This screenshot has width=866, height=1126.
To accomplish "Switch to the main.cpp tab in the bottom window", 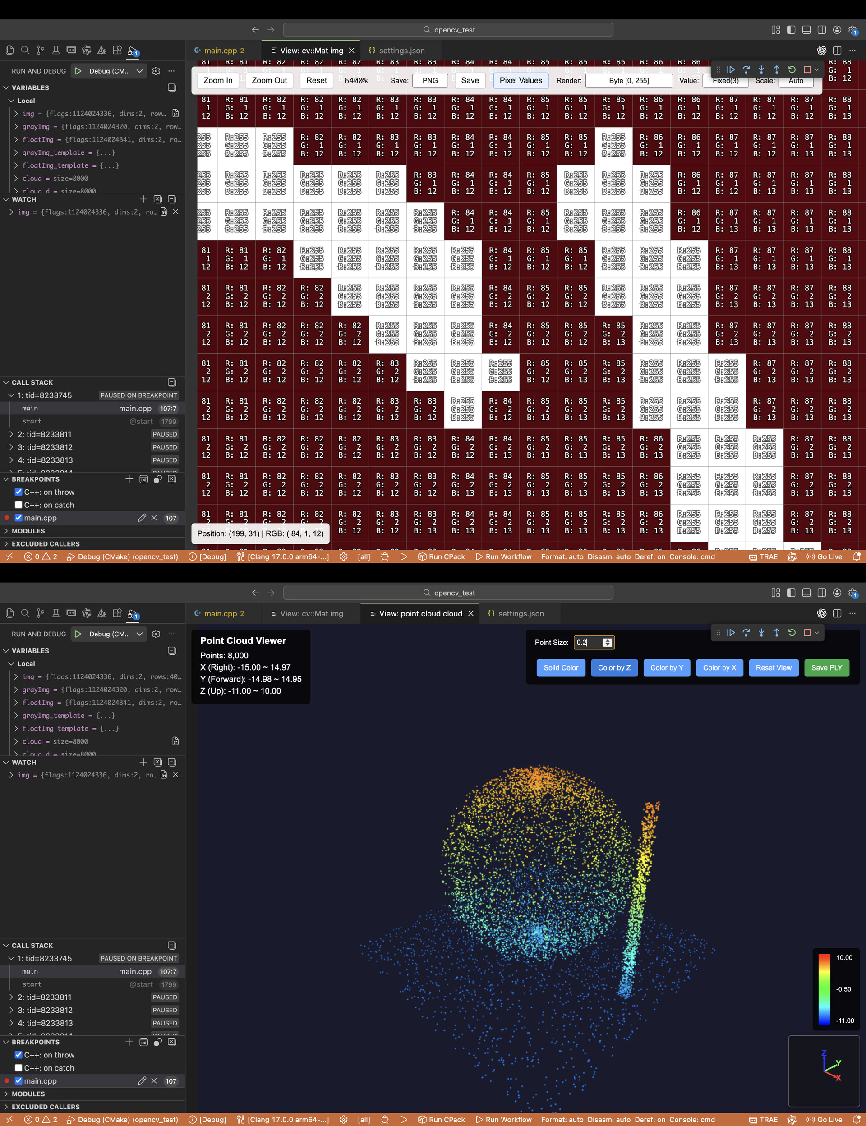I will 220,613.
